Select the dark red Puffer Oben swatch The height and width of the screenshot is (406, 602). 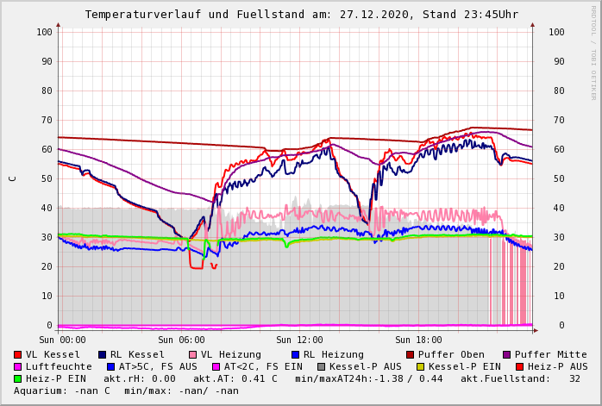[x=410, y=354]
